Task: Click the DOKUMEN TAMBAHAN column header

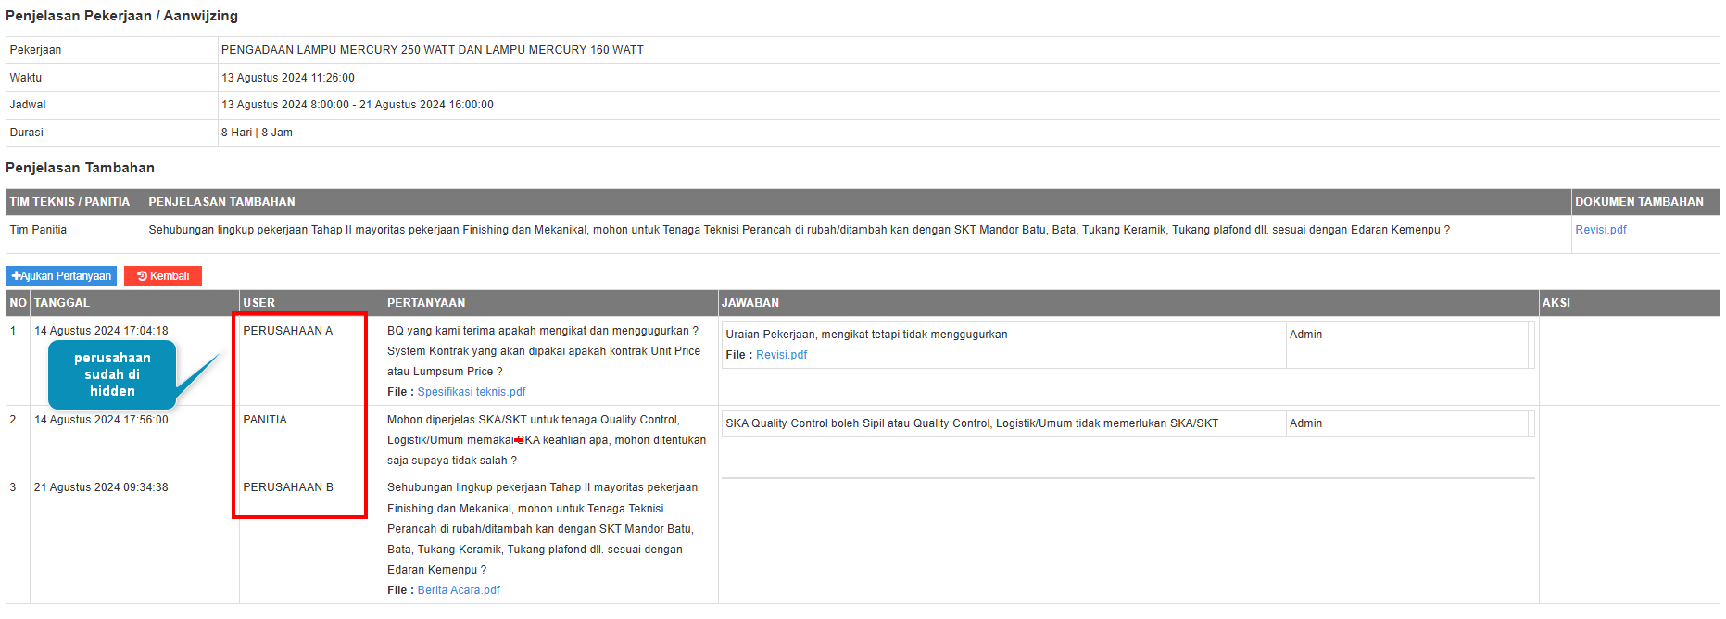Action: click(1639, 202)
